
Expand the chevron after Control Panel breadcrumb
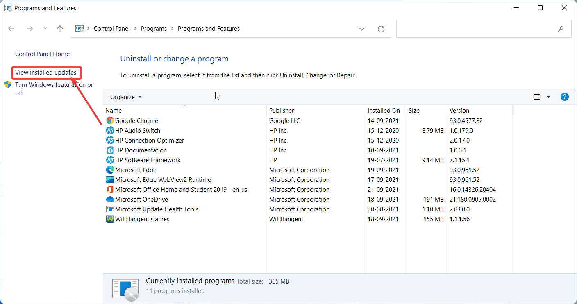coord(136,29)
